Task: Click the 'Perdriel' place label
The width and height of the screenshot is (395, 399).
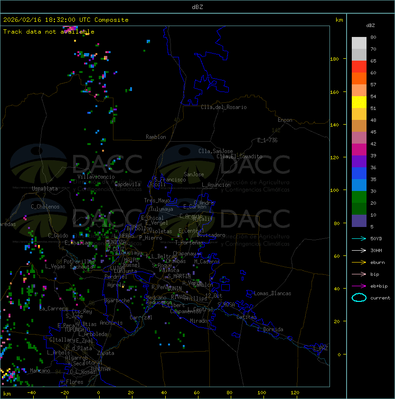Action: point(115,277)
